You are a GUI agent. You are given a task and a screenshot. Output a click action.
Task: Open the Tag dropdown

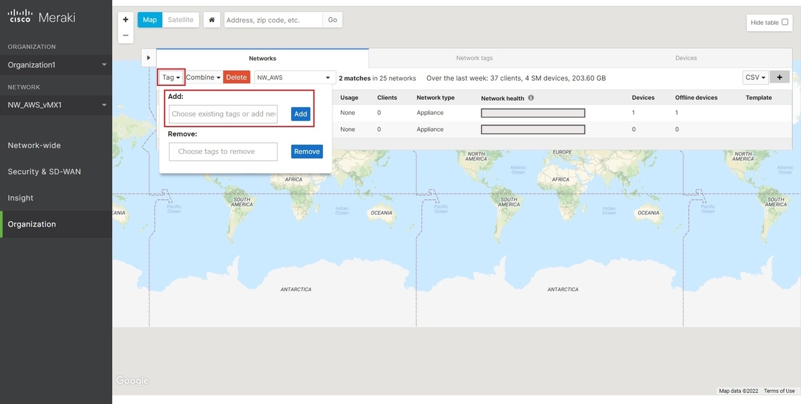(171, 77)
